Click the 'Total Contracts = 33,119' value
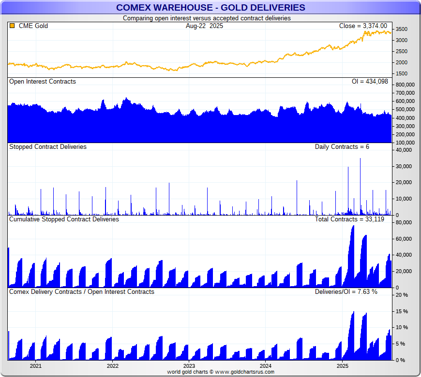Image resolution: width=421 pixels, height=377 pixels. point(349,219)
